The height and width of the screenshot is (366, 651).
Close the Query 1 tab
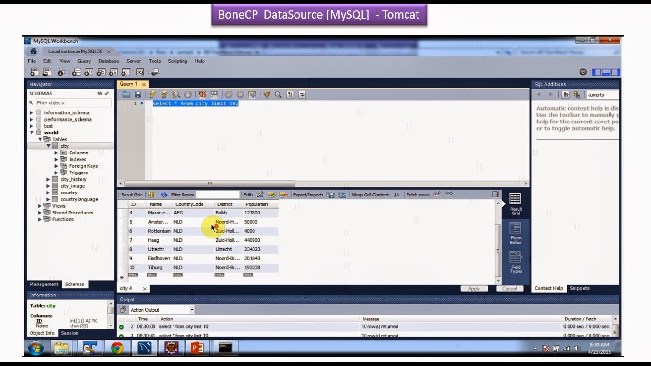click(144, 84)
